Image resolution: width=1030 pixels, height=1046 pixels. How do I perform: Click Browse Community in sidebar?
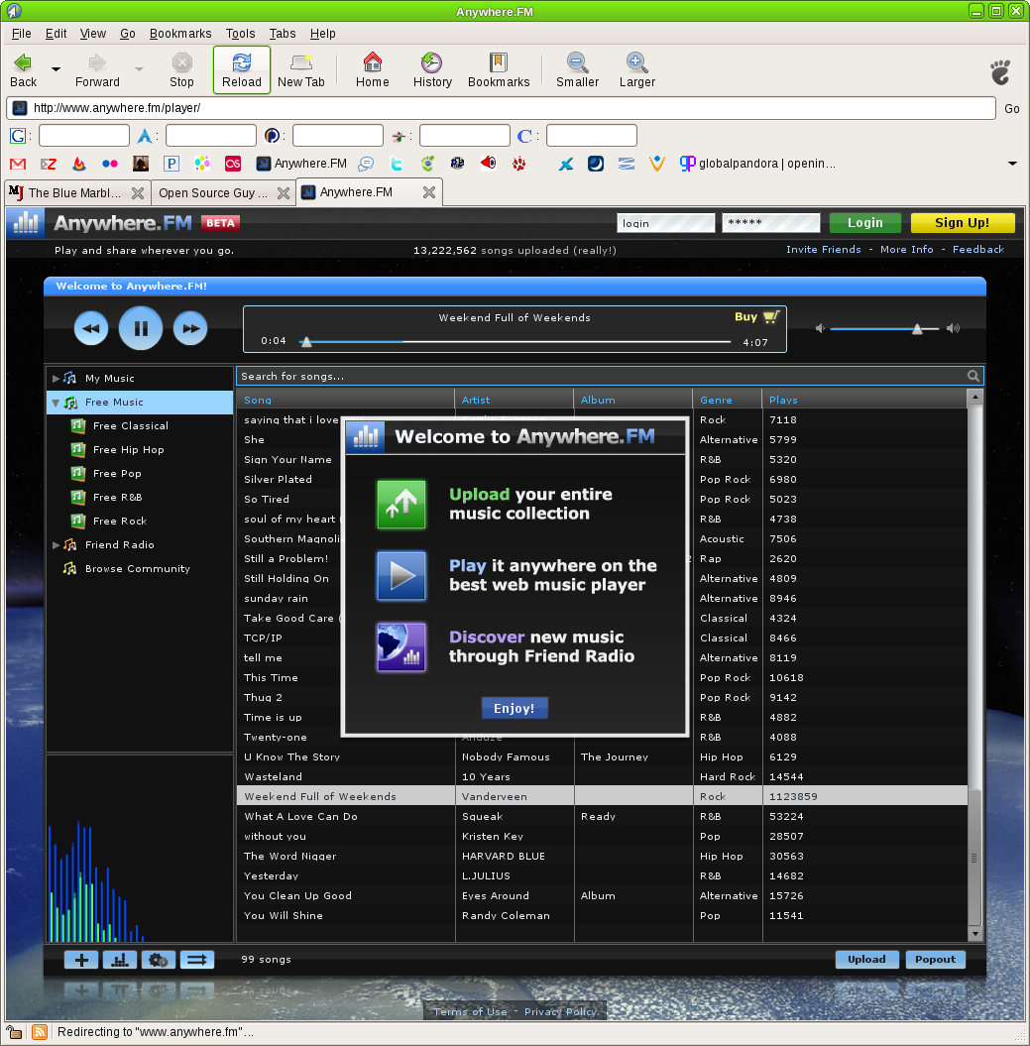[x=137, y=569]
